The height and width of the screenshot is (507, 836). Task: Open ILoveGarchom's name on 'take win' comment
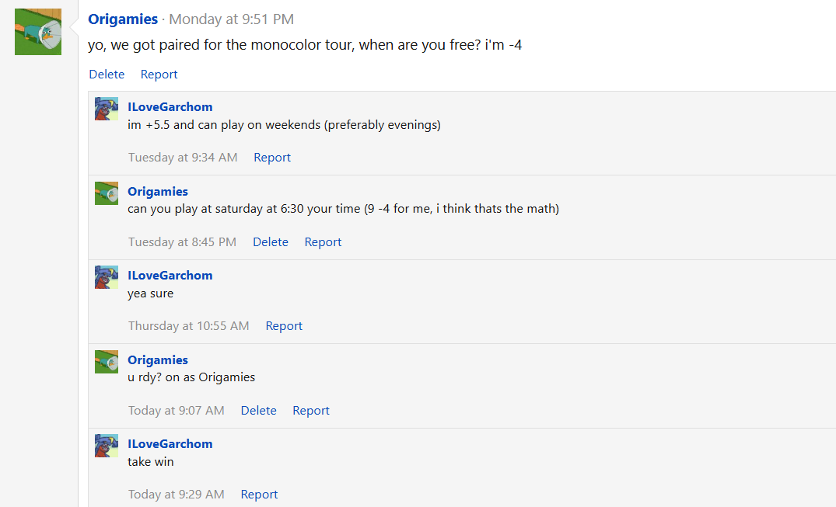point(170,444)
